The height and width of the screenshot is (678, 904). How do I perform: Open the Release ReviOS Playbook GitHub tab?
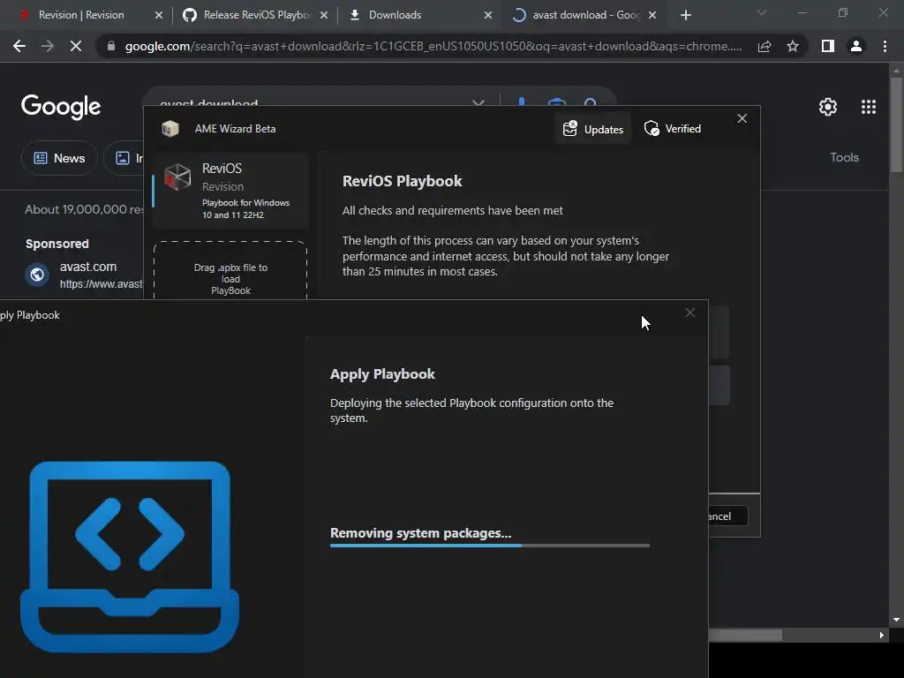click(x=257, y=15)
